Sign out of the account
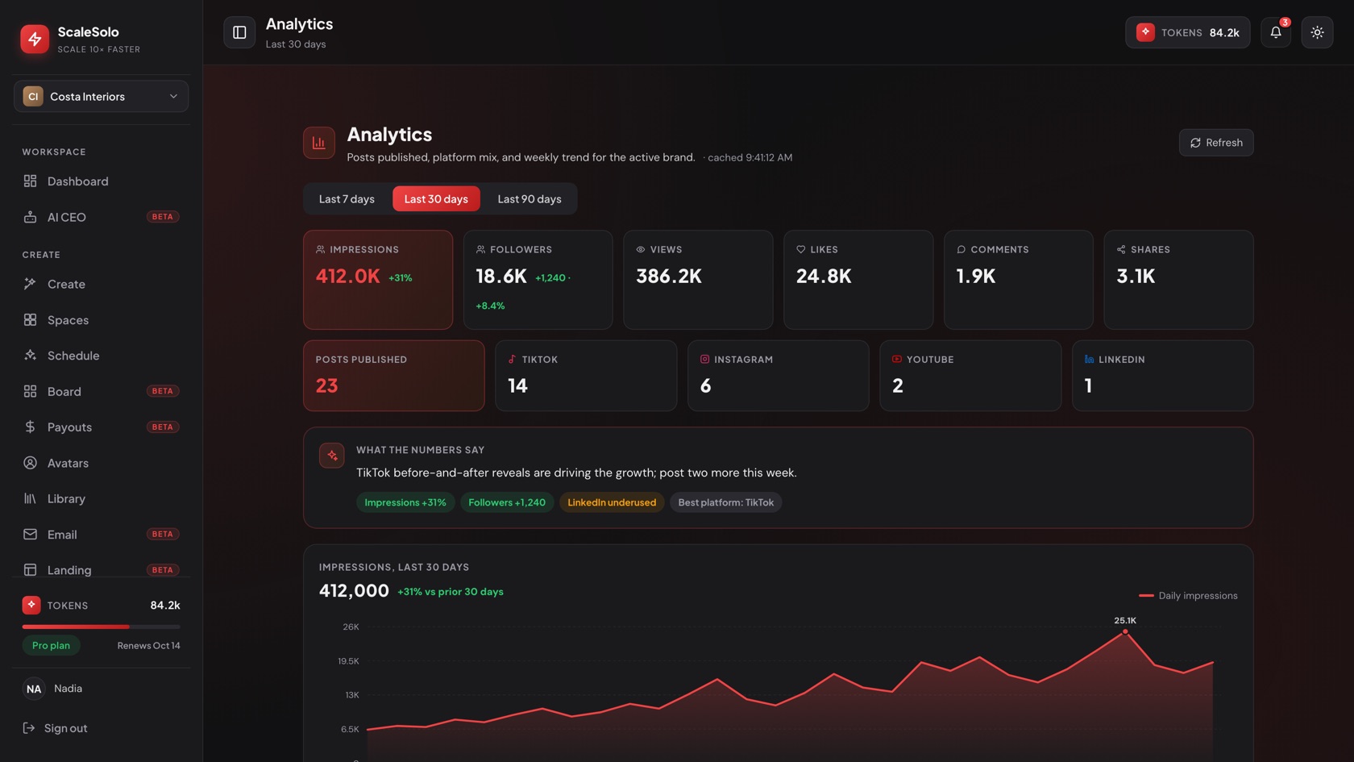This screenshot has height=762, width=1354. tap(101, 728)
